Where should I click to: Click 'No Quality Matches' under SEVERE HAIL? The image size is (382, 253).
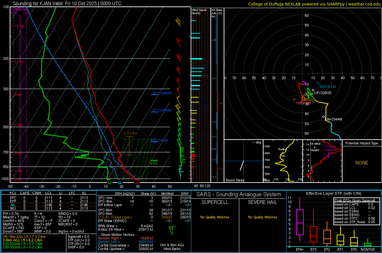[x=262, y=217]
